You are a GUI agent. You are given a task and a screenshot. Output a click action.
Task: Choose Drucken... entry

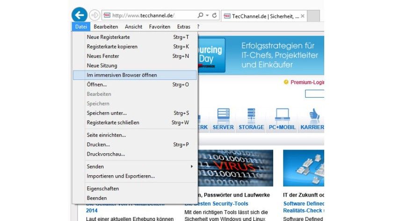(x=135, y=145)
